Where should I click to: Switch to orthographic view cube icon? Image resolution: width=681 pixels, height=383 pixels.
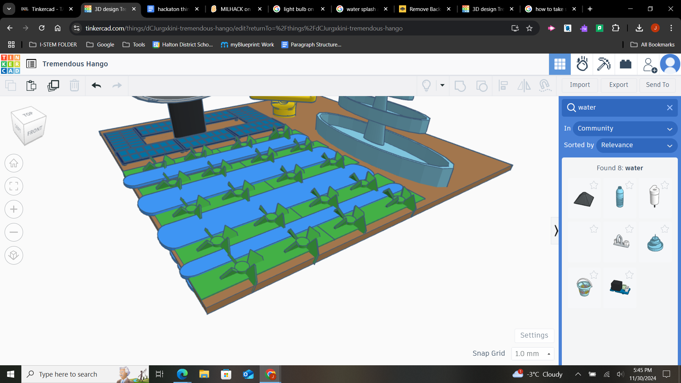point(14,255)
